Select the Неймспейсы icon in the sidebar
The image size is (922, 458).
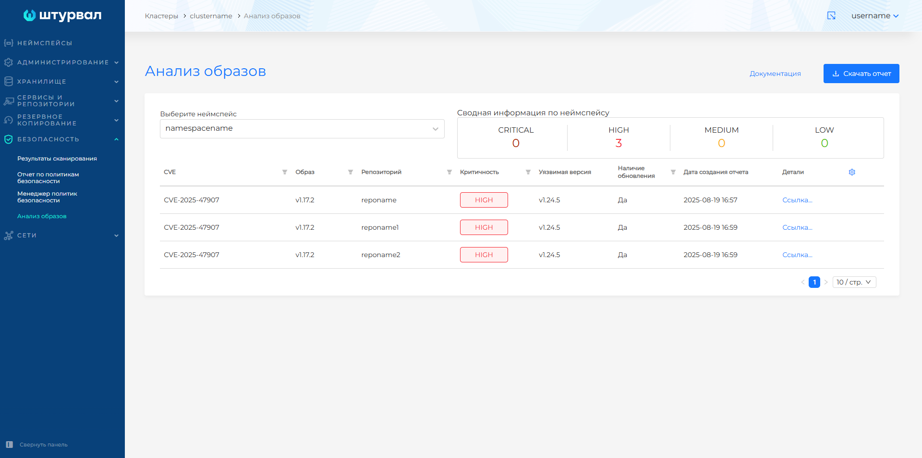7,43
